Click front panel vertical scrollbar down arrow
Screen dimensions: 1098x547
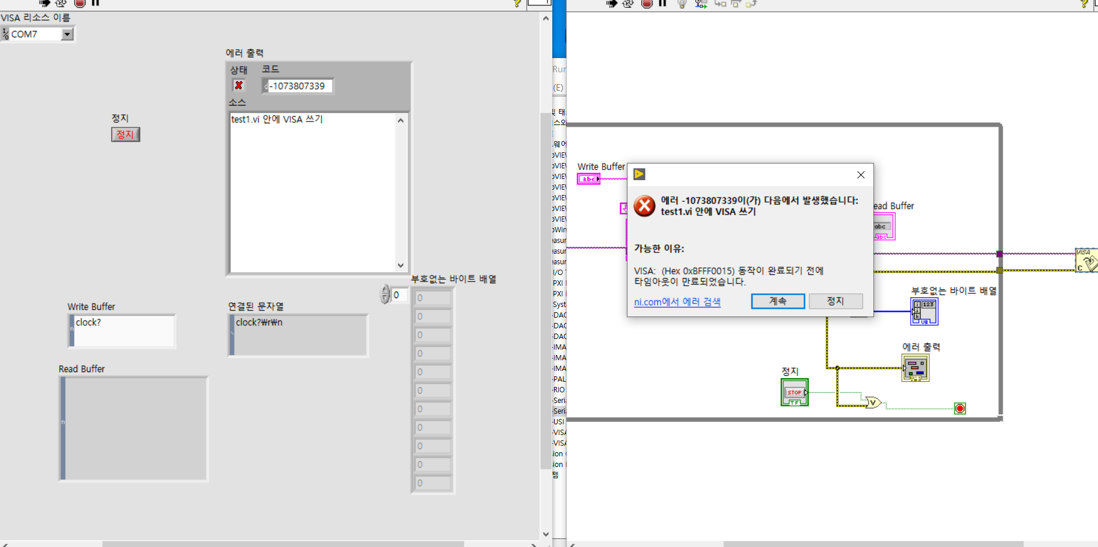pyautogui.click(x=546, y=535)
